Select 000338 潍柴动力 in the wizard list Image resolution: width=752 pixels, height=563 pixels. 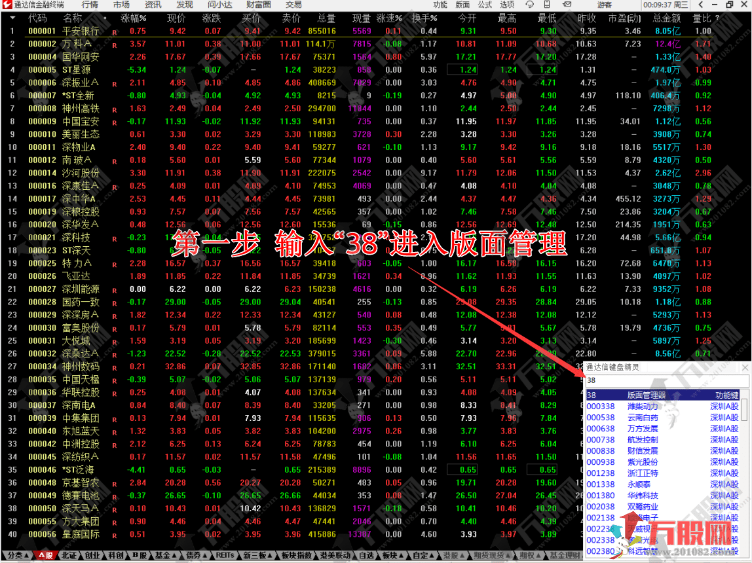pos(662,407)
